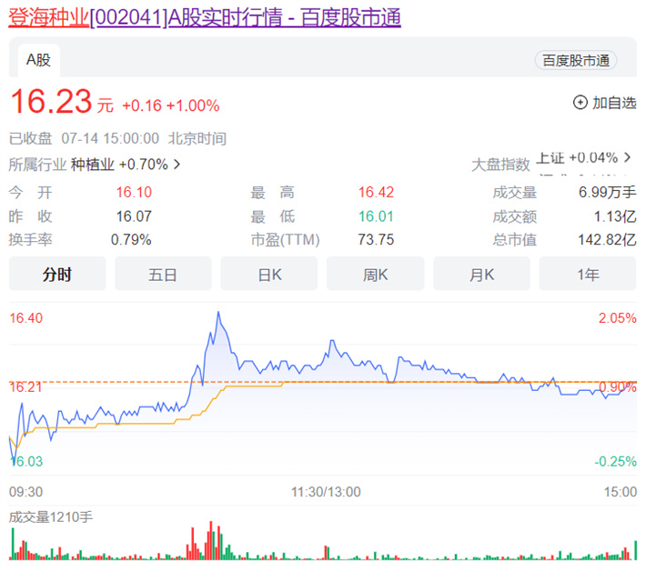Screen dimensions: 646x571
Task: Show the 日K candlestick chart
Action: tap(269, 274)
